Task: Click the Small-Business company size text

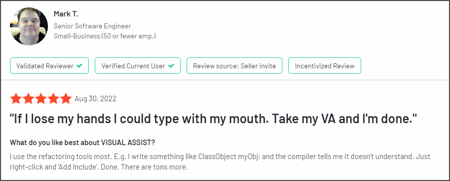Action: click(x=105, y=36)
